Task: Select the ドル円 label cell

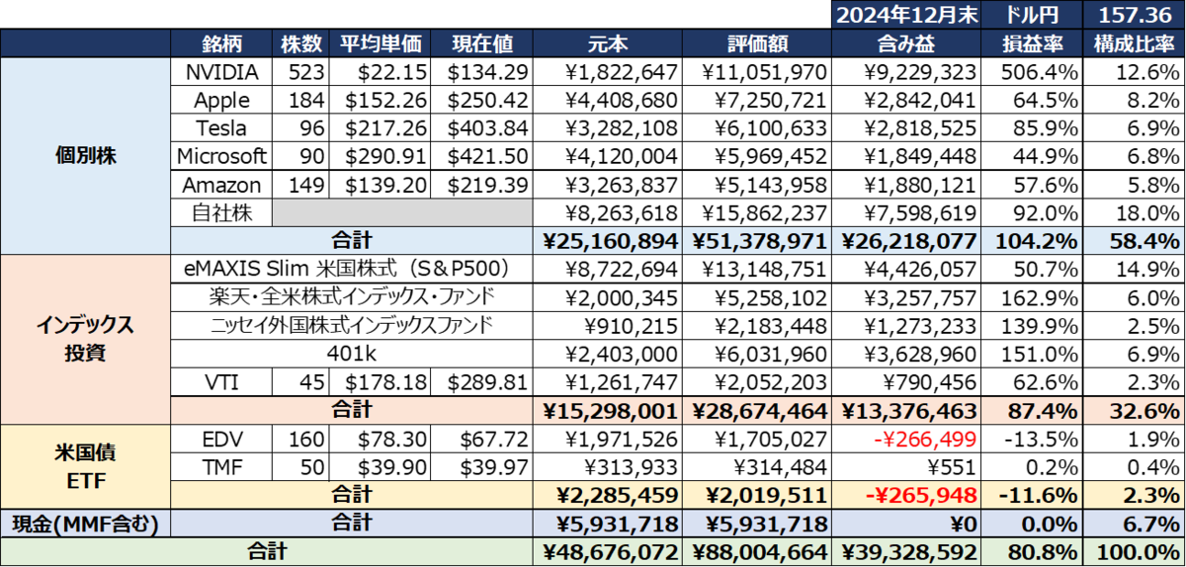Action: tap(1032, 16)
